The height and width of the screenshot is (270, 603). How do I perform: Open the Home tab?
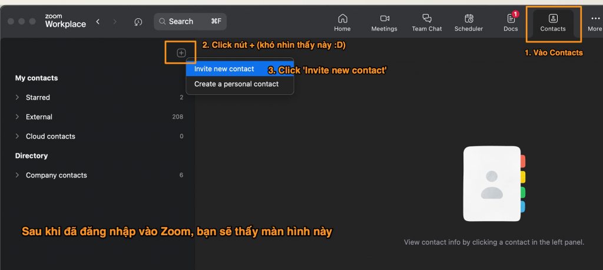click(342, 23)
